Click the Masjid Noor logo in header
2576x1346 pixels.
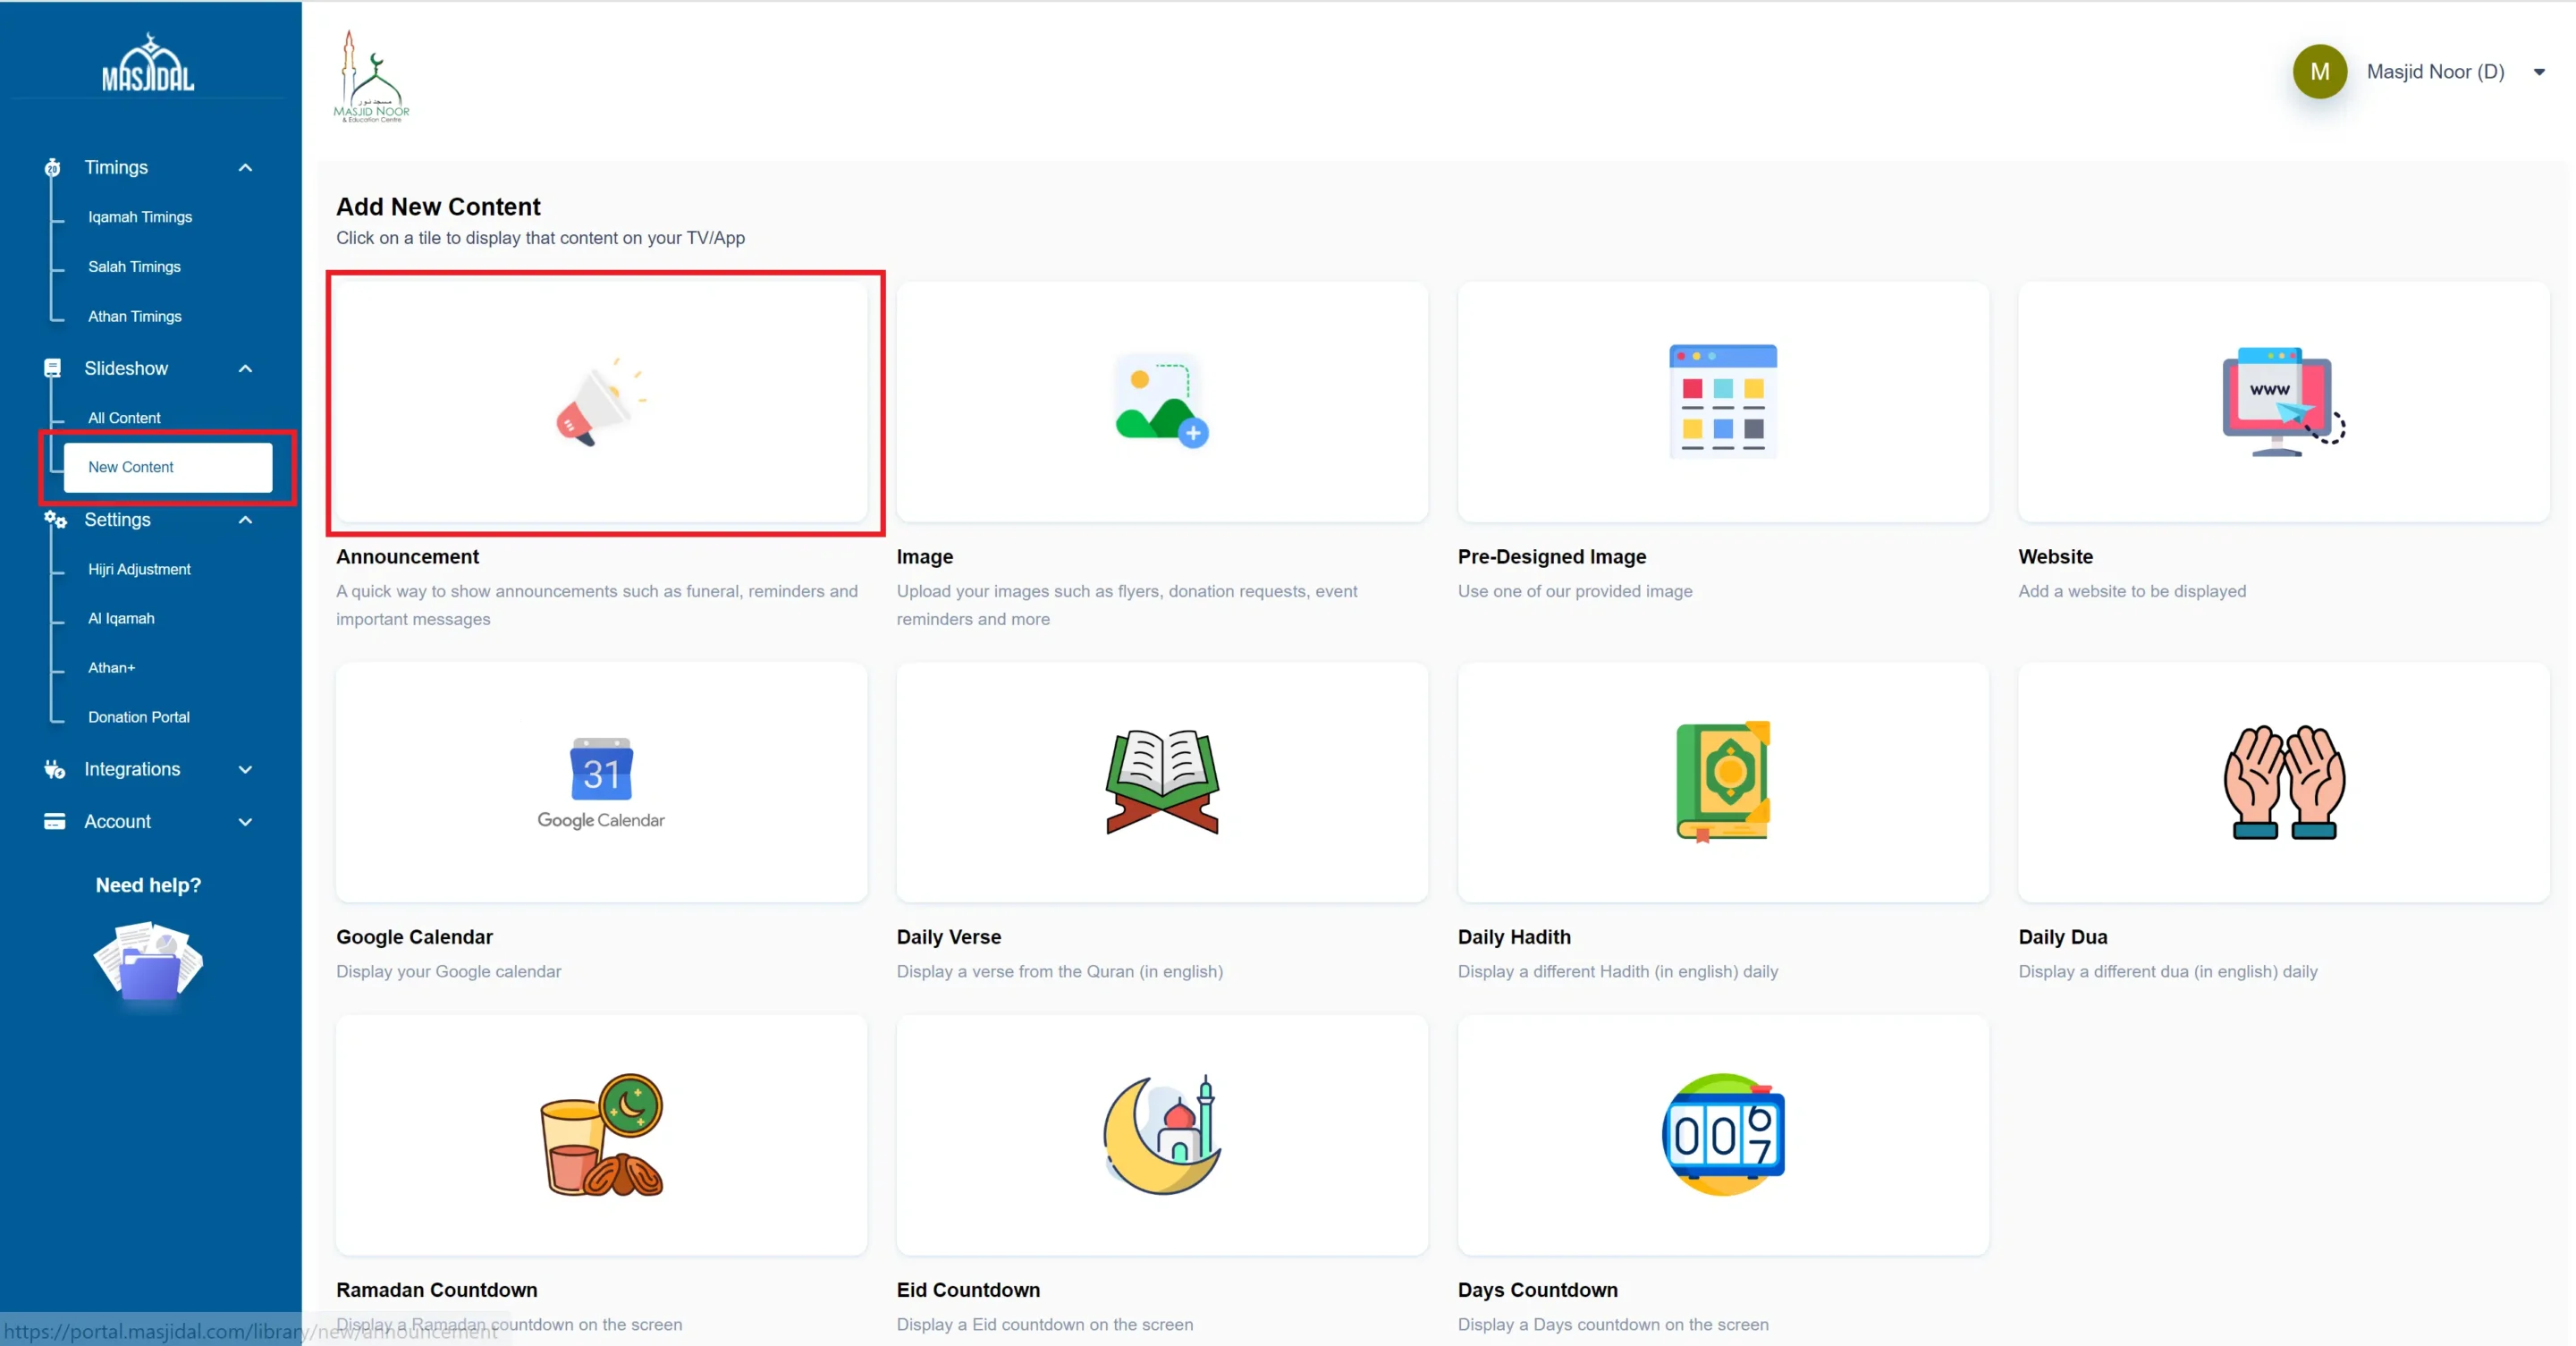[371, 76]
